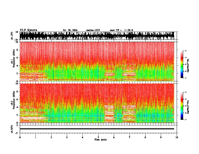Click the ch.3 flat black signal line
Image resolution: width=199 pixels, height=154 pixels.
(x=97, y=129)
